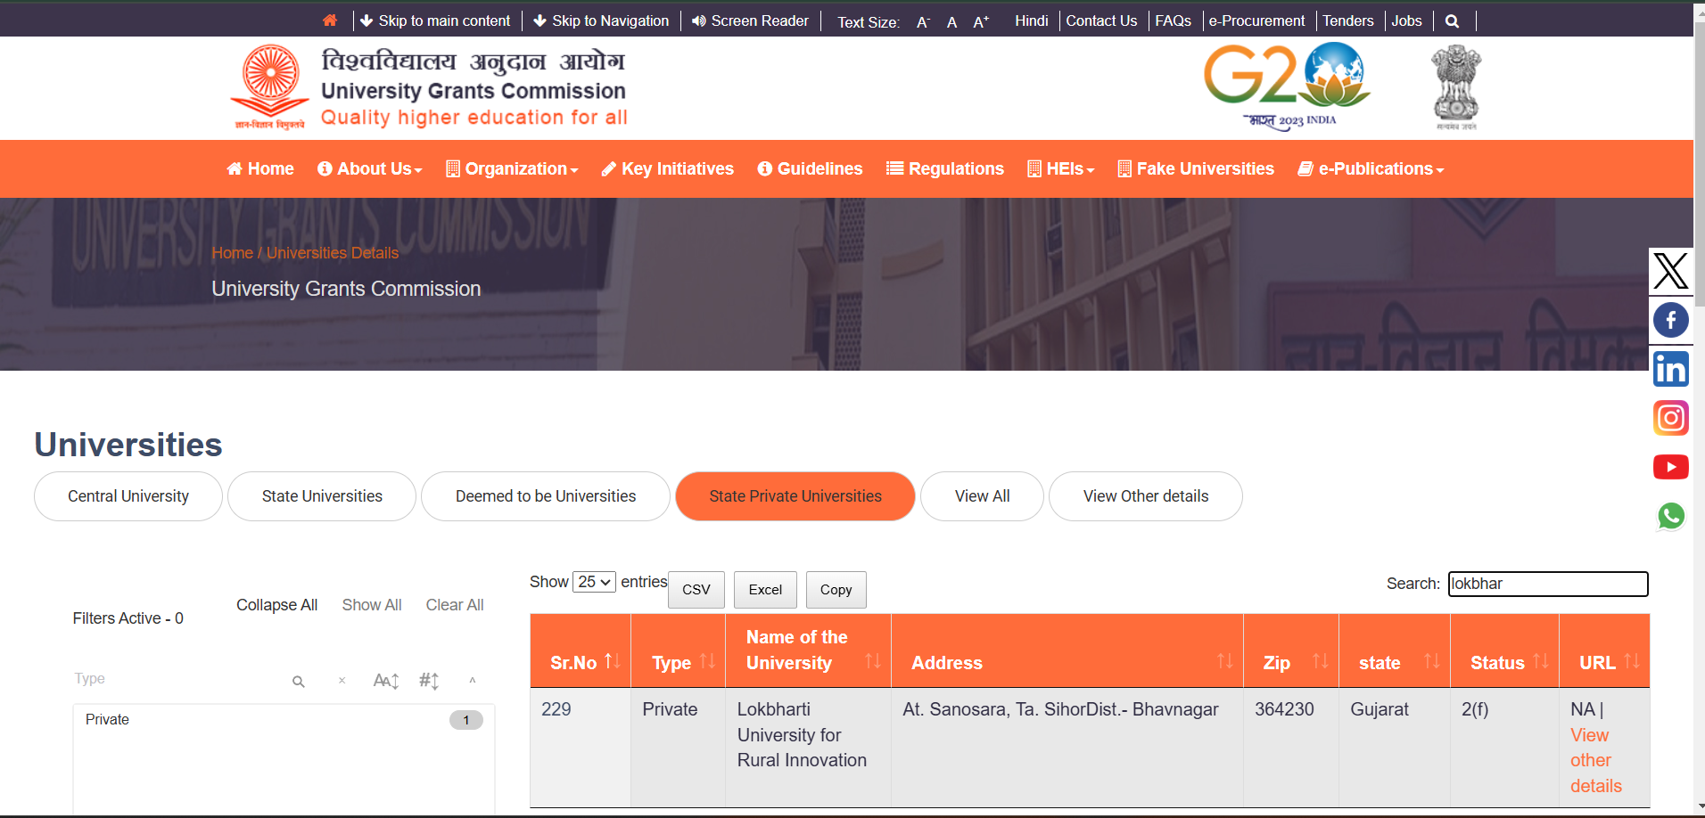Select Deemed to be Universities tab

pos(546,496)
